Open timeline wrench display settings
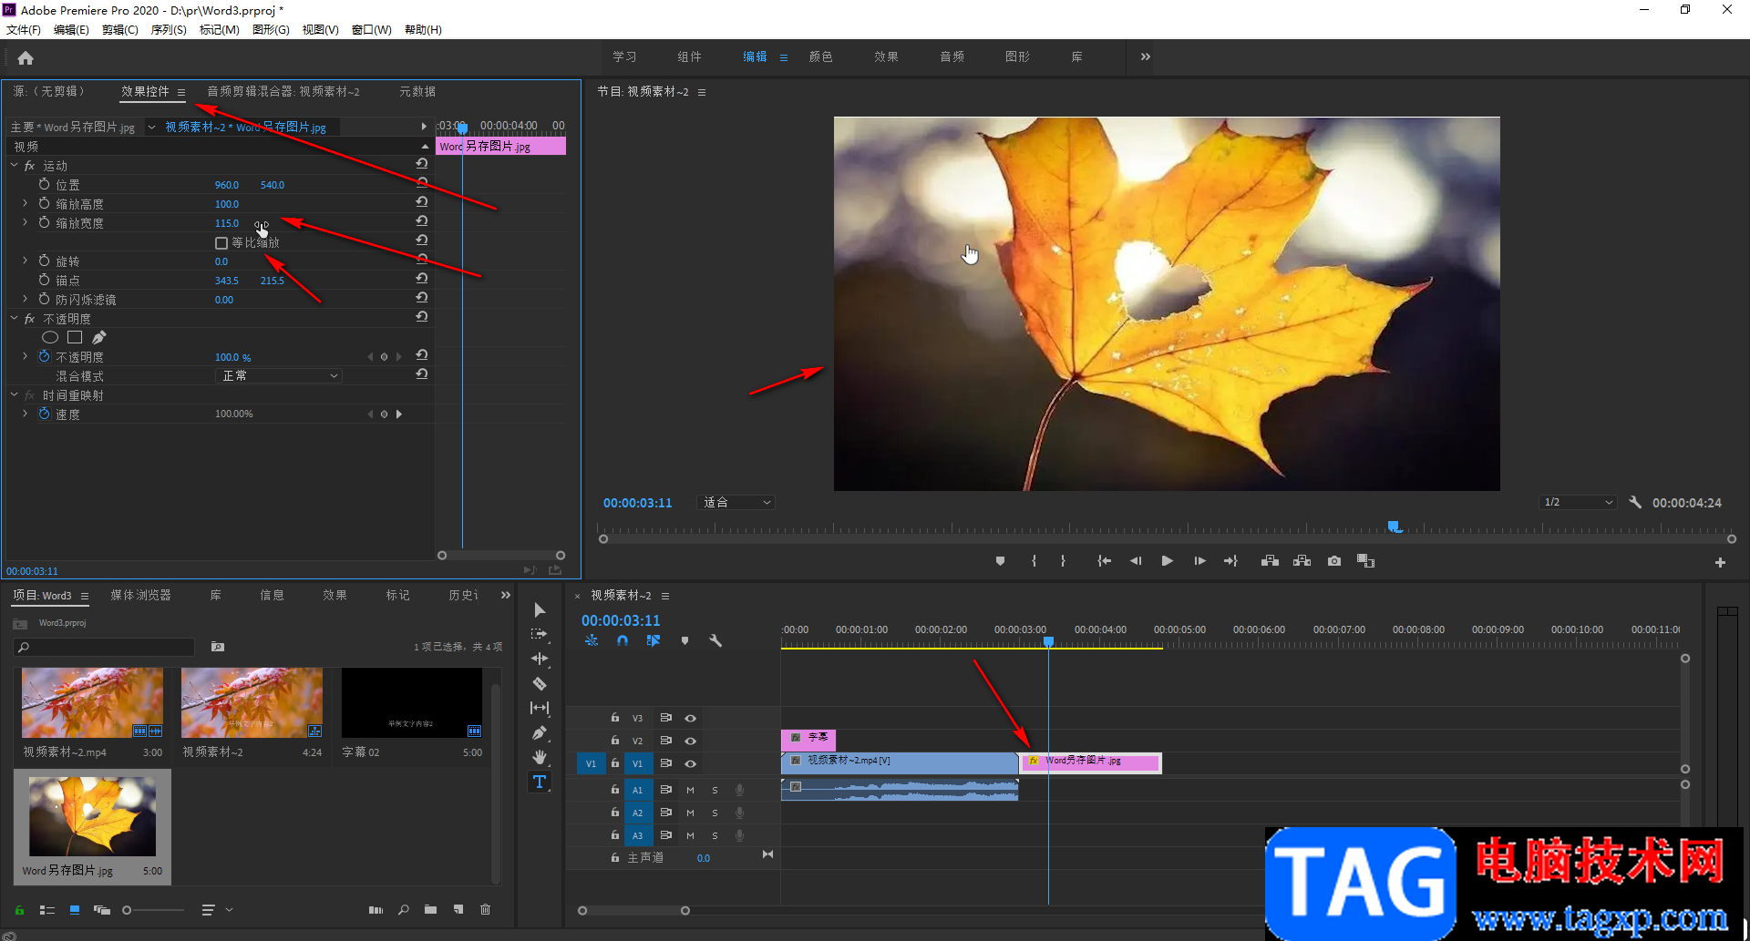 [715, 640]
